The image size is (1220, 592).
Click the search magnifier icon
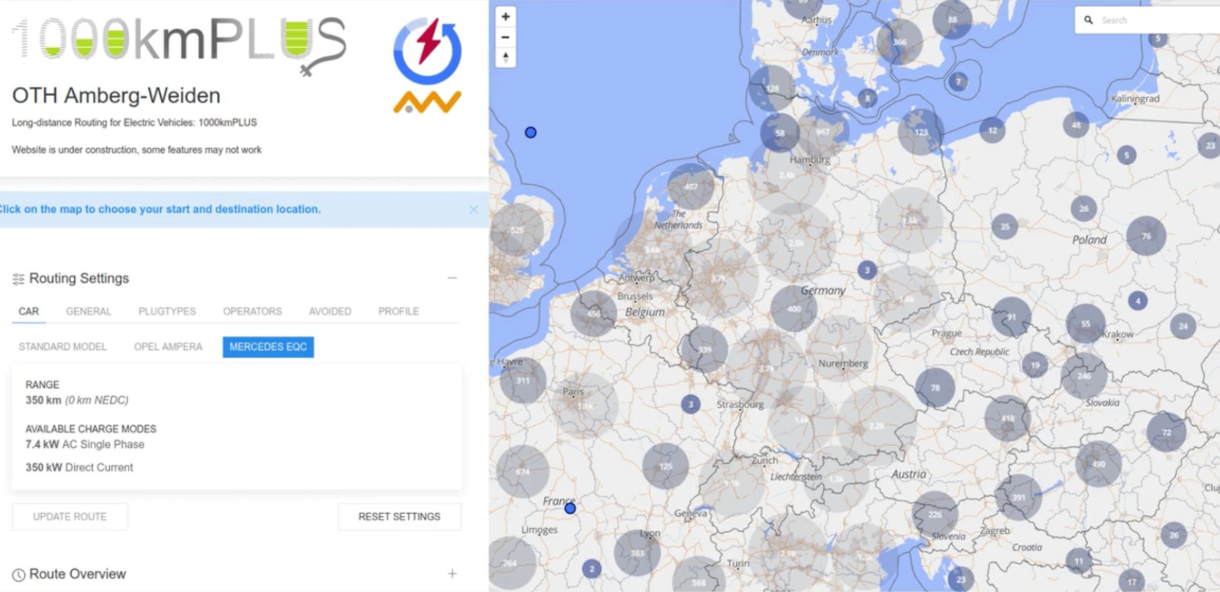point(1089,20)
